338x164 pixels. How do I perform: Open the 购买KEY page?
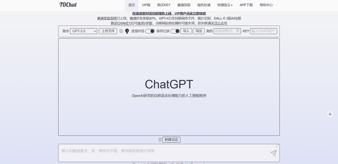164,5
